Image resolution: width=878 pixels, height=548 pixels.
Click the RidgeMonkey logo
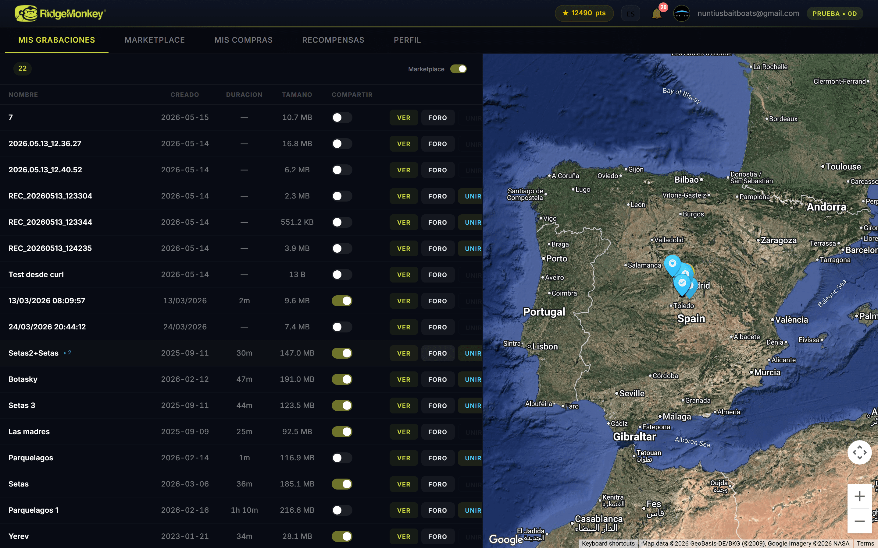(60, 13)
